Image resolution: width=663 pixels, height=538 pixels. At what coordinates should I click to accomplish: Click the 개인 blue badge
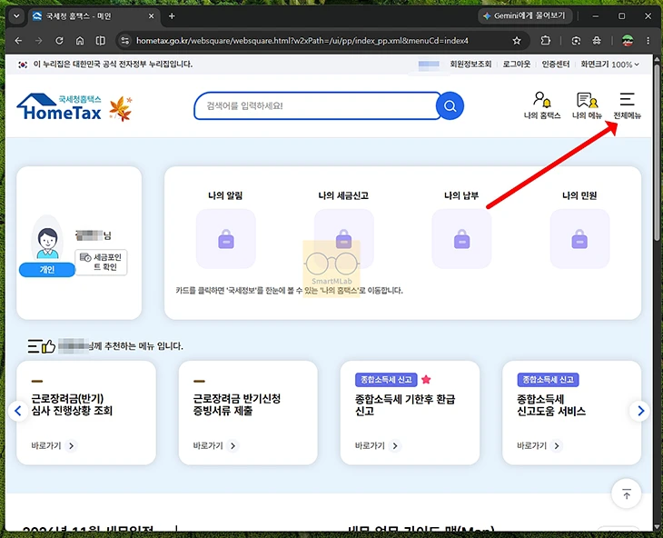pos(47,270)
